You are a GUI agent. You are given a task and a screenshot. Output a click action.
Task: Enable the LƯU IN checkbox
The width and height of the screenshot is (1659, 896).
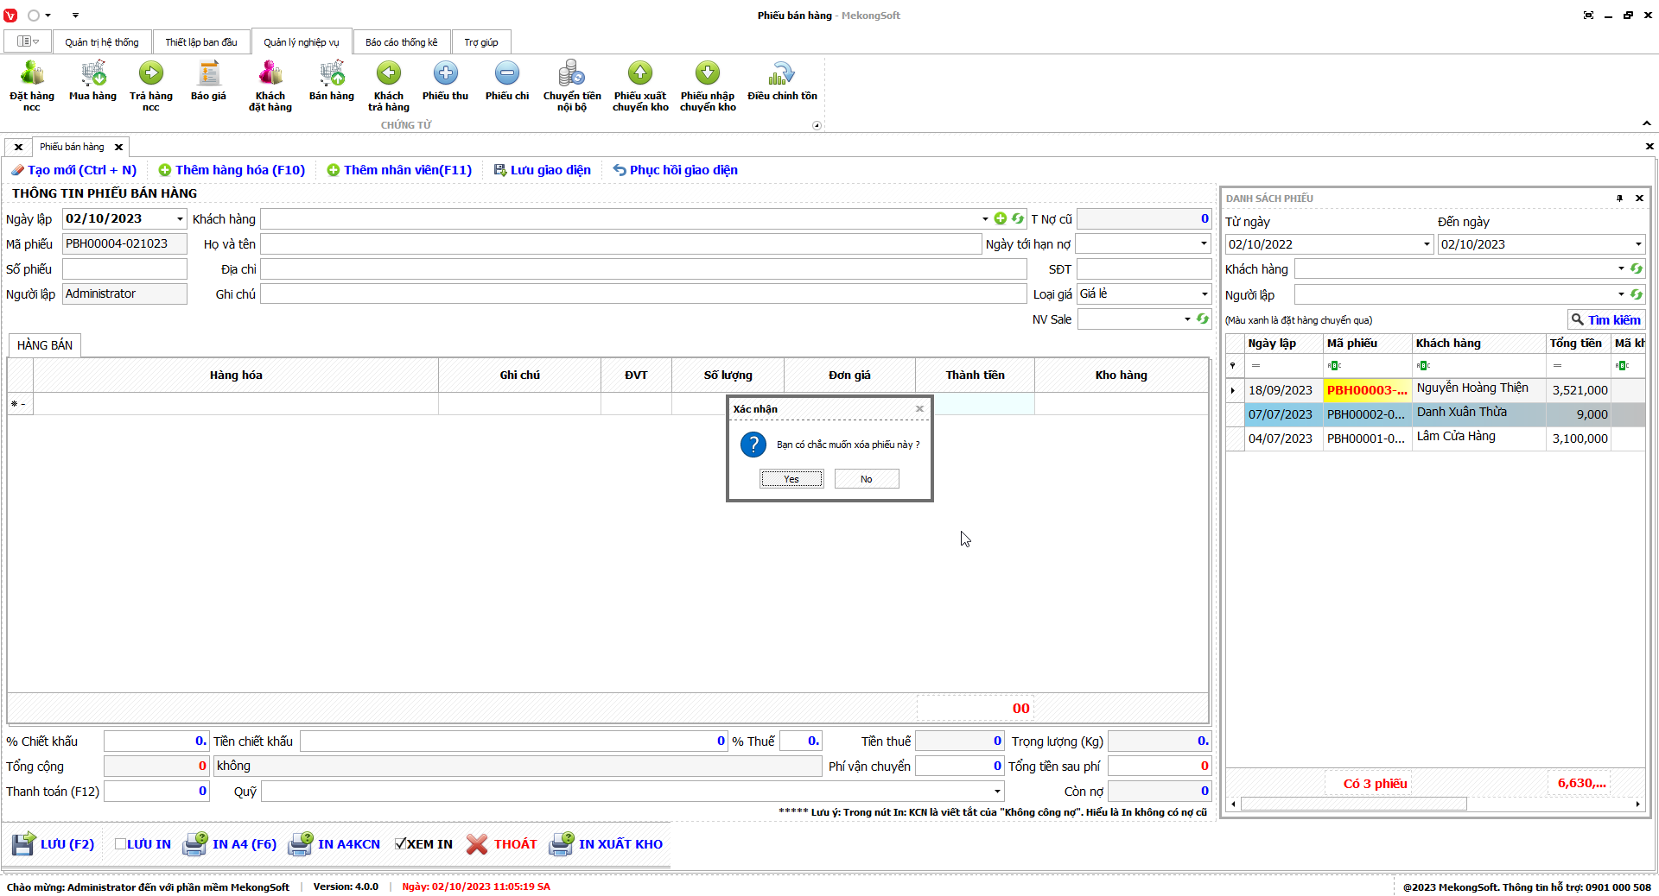121,844
